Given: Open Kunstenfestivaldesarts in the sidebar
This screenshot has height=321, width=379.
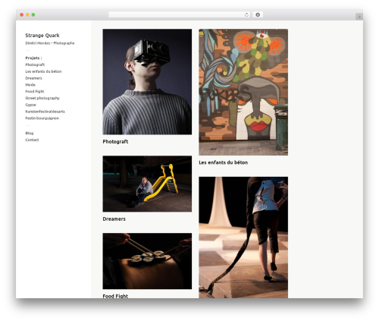Looking at the screenshot, I should [x=45, y=112].
